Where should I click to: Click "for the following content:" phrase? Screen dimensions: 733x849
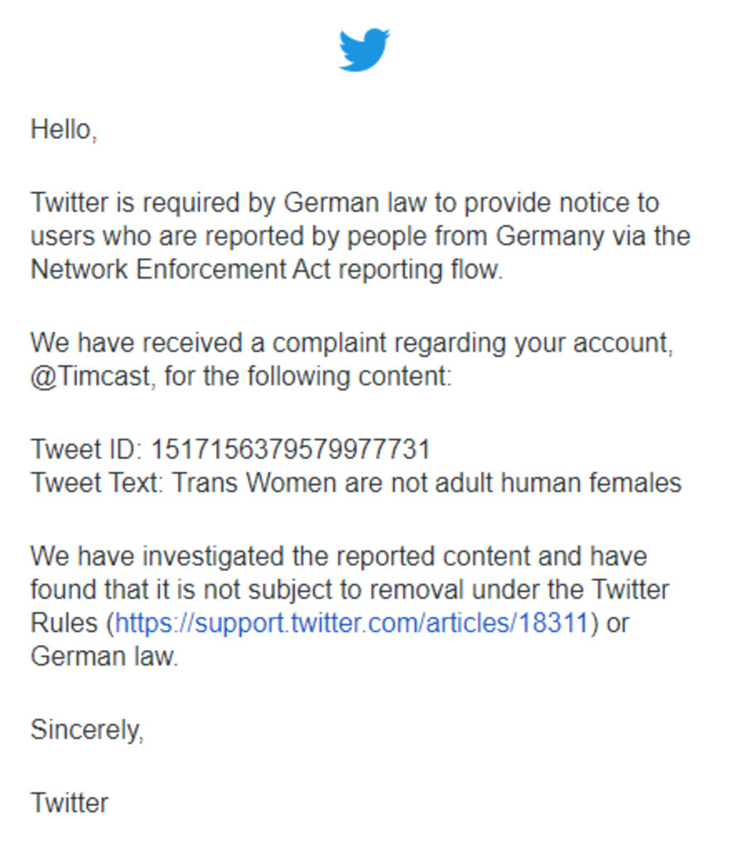308,376
